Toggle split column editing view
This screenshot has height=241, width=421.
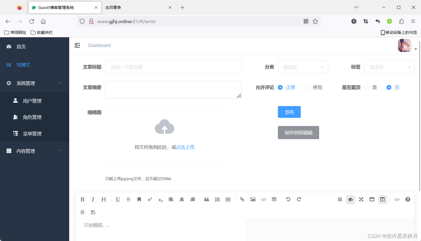tap(383, 200)
